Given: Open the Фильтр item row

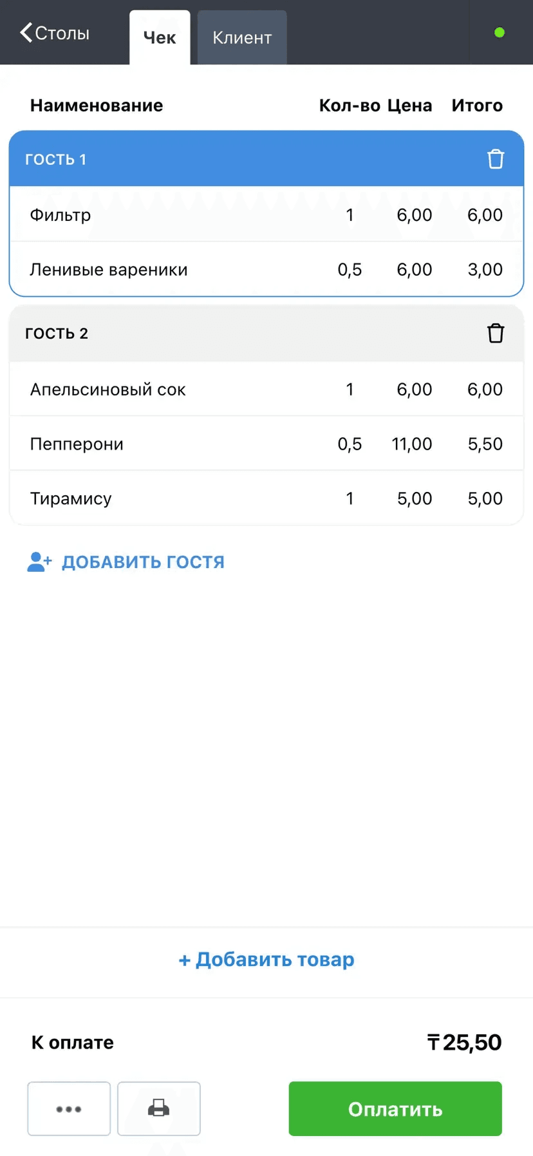Looking at the screenshot, I should pyautogui.click(x=266, y=214).
